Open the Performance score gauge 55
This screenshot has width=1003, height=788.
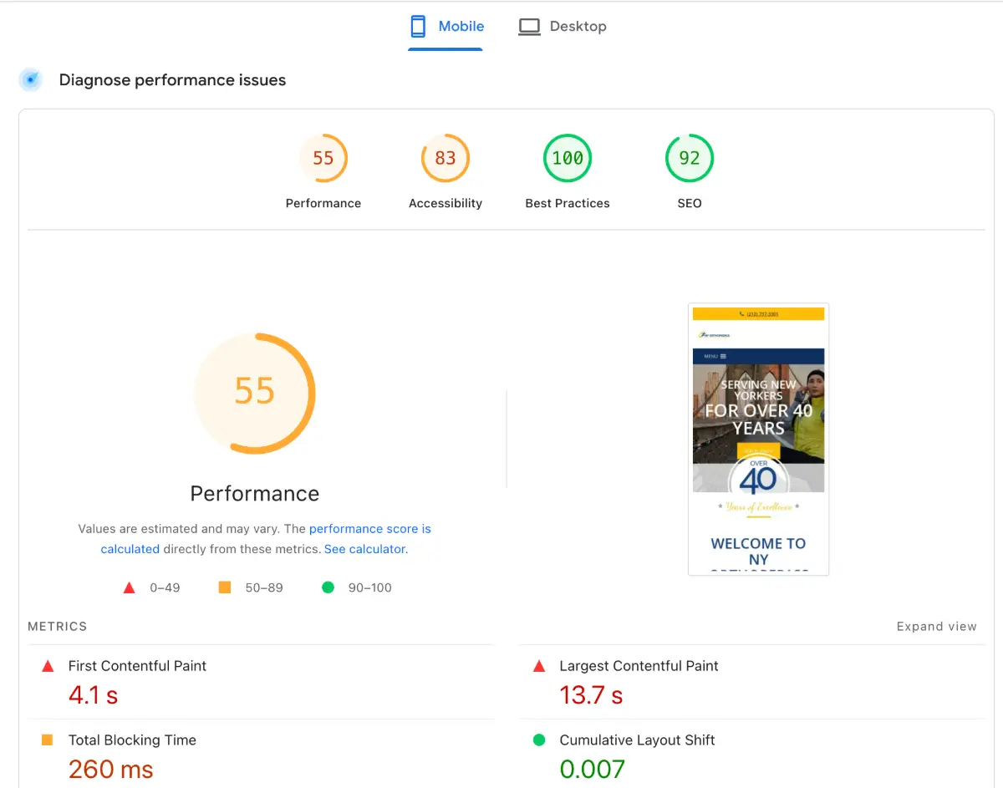click(323, 158)
